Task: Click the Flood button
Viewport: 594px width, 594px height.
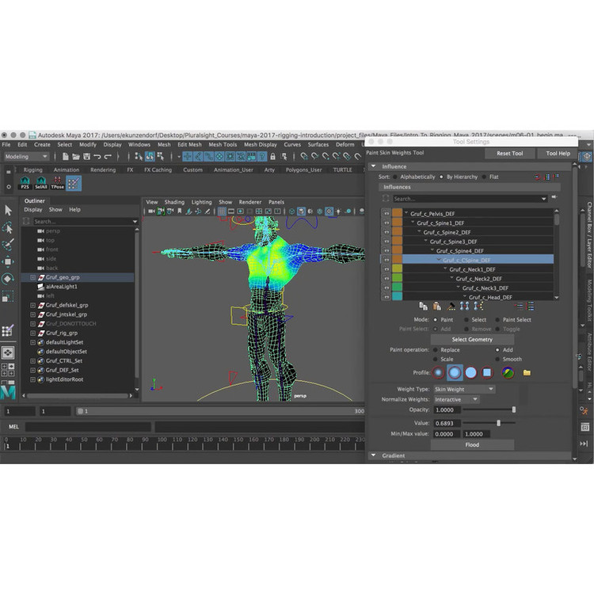Action: coord(472,444)
